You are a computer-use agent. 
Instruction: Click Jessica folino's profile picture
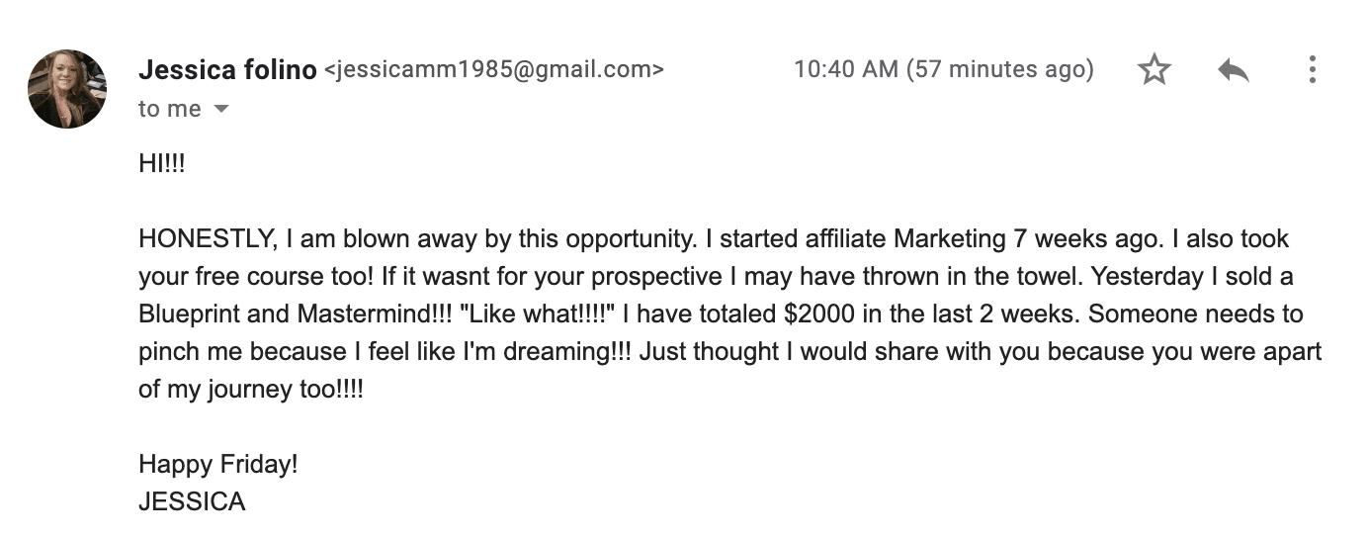coord(67,89)
